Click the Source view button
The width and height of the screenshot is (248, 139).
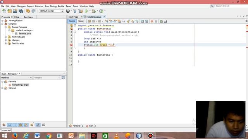72,21
